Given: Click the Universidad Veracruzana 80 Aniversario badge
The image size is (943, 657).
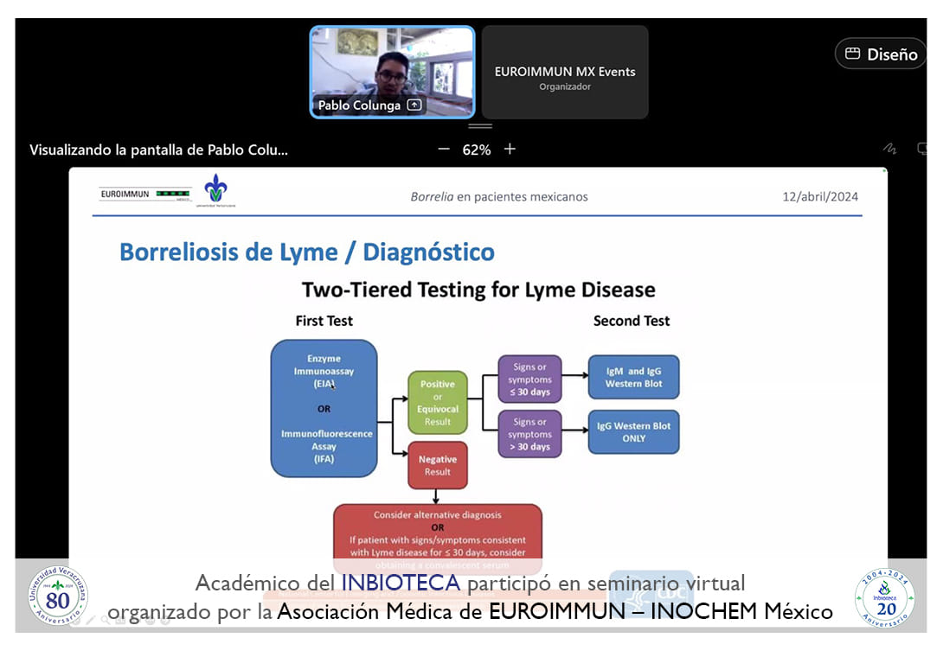Looking at the screenshot, I should point(58,596).
